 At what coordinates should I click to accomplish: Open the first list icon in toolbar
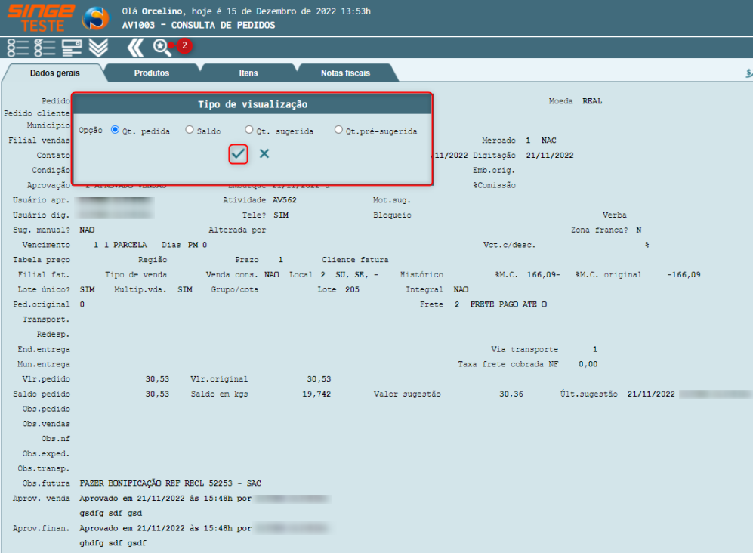(17, 48)
